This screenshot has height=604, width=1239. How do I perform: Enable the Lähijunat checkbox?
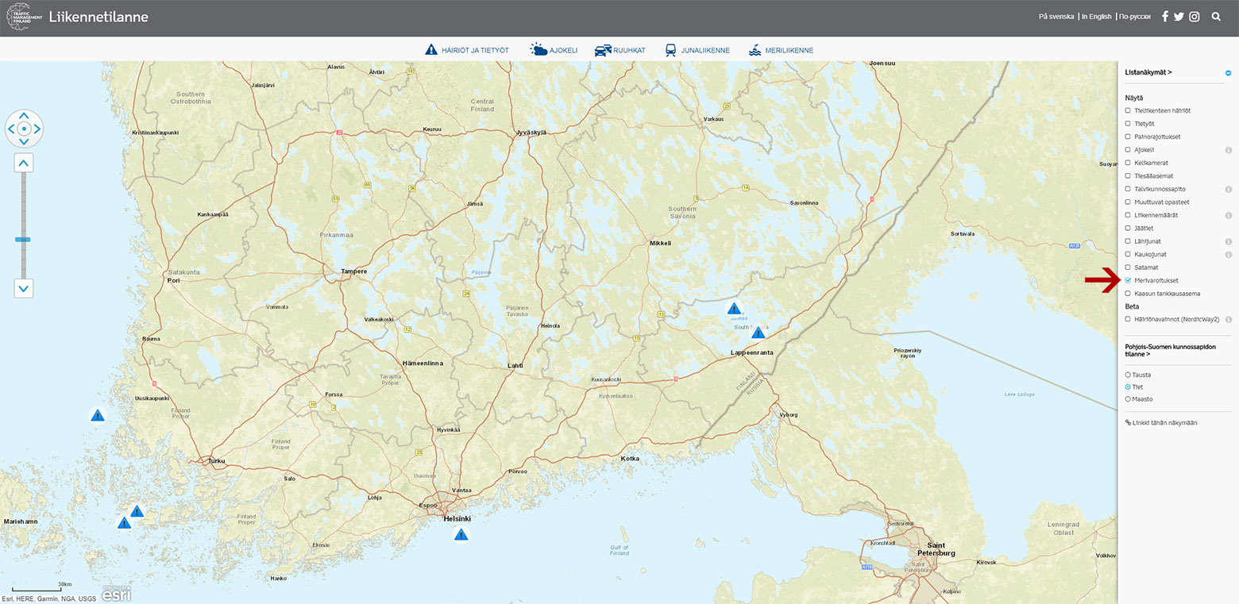(1128, 240)
